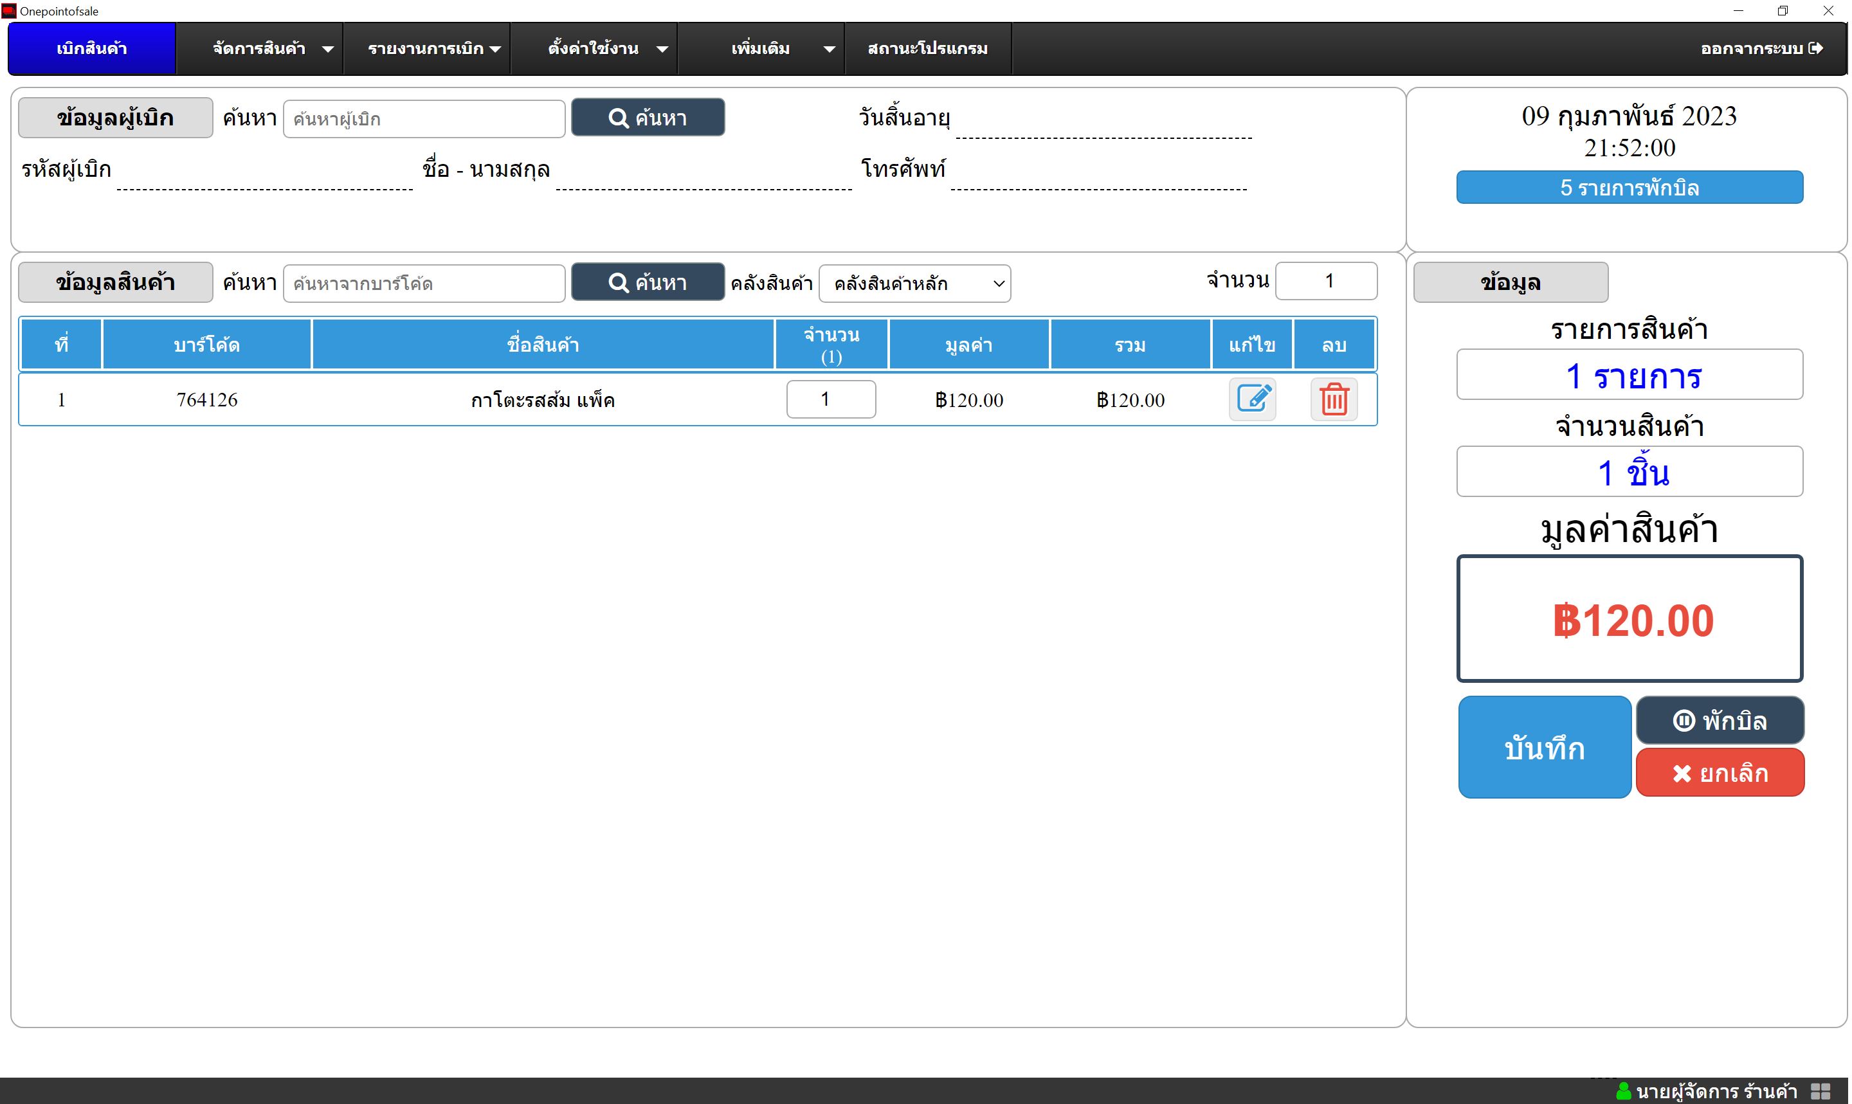Delete กาโตะรสส้ม แพ็ค with the trash icon
This screenshot has height=1104, width=1852.
pyautogui.click(x=1335, y=399)
